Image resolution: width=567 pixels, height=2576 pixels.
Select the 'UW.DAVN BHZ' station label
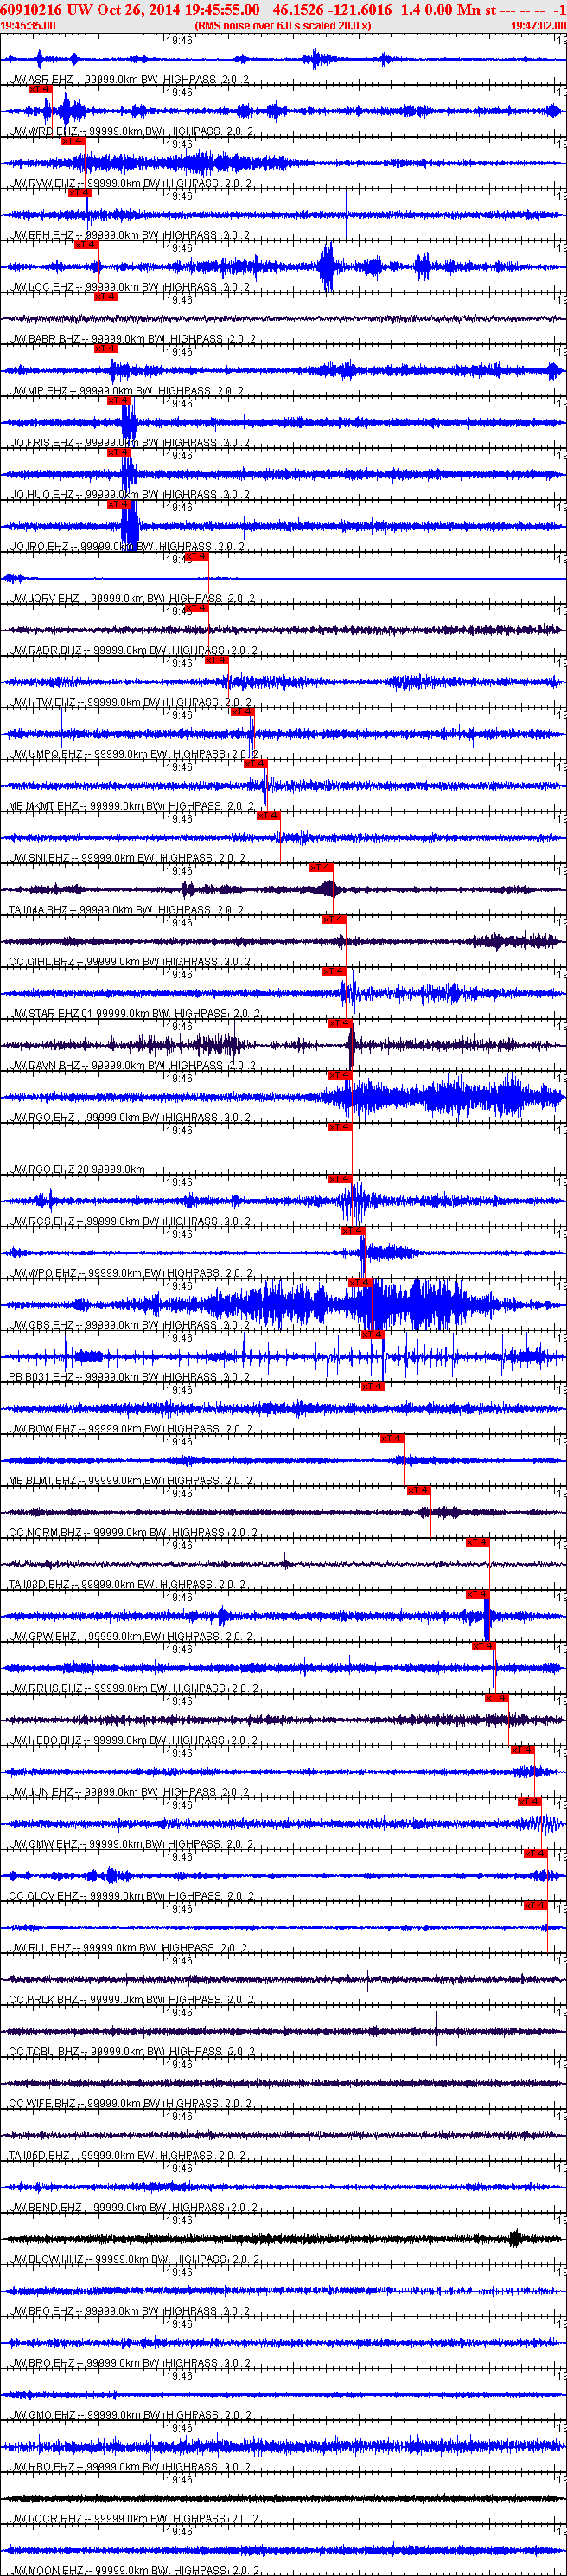click(x=44, y=1067)
